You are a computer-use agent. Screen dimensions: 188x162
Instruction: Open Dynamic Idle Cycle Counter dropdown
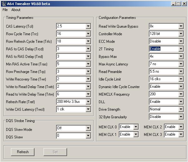point(181,87)
